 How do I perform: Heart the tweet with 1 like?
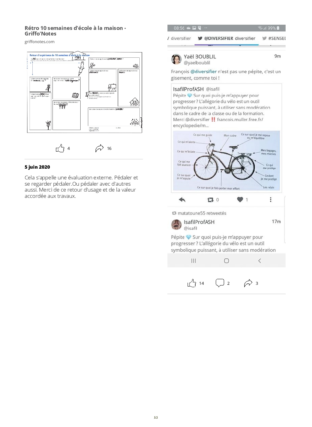pyautogui.click(x=240, y=200)
